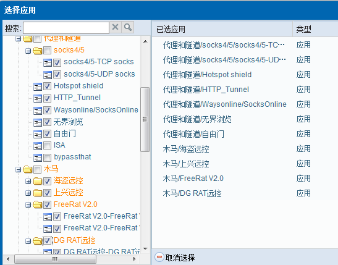Screen dimensions: 338x265
Task: Select 代理和隧道/Hotspot shield row in selected list
Action: tap(245, 75)
